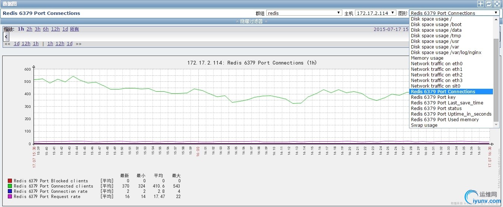This screenshot has height=207, width=503.
Task: Select Network traffic on eth0
Action: click(x=451, y=64)
